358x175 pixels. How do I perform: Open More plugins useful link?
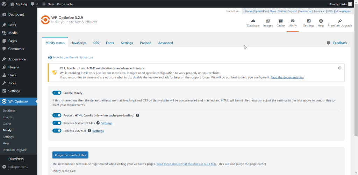pyautogui.click(x=343, y=11)
